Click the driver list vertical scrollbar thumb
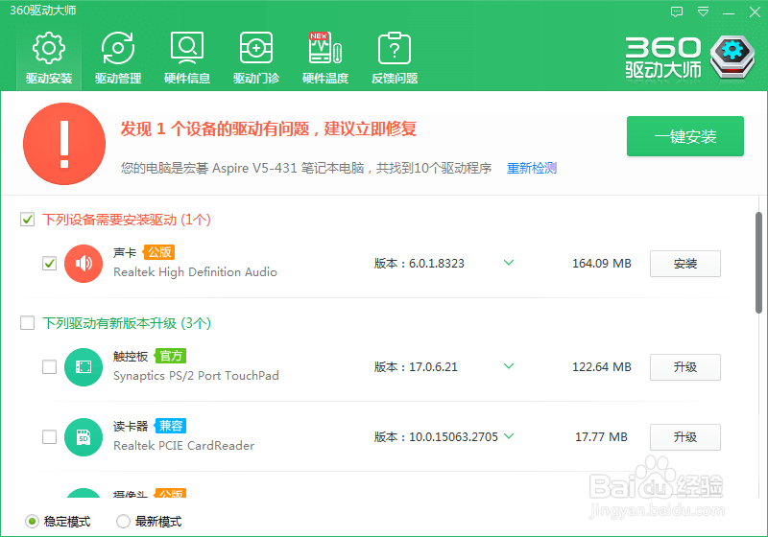The width and height of the screenshot is (768, 537). point(758,263)
